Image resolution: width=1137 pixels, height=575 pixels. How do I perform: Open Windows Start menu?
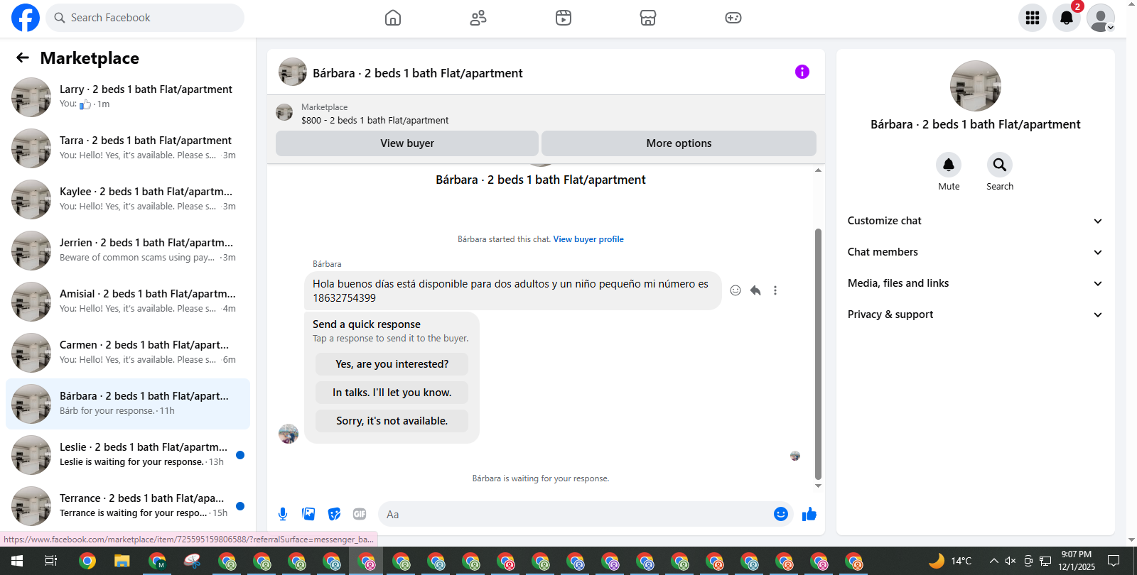pos(17,561)
